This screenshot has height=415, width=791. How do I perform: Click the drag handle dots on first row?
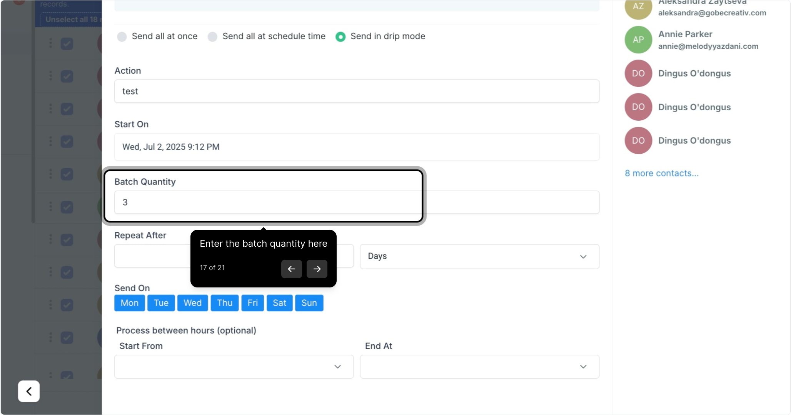[x=51, y=43]
